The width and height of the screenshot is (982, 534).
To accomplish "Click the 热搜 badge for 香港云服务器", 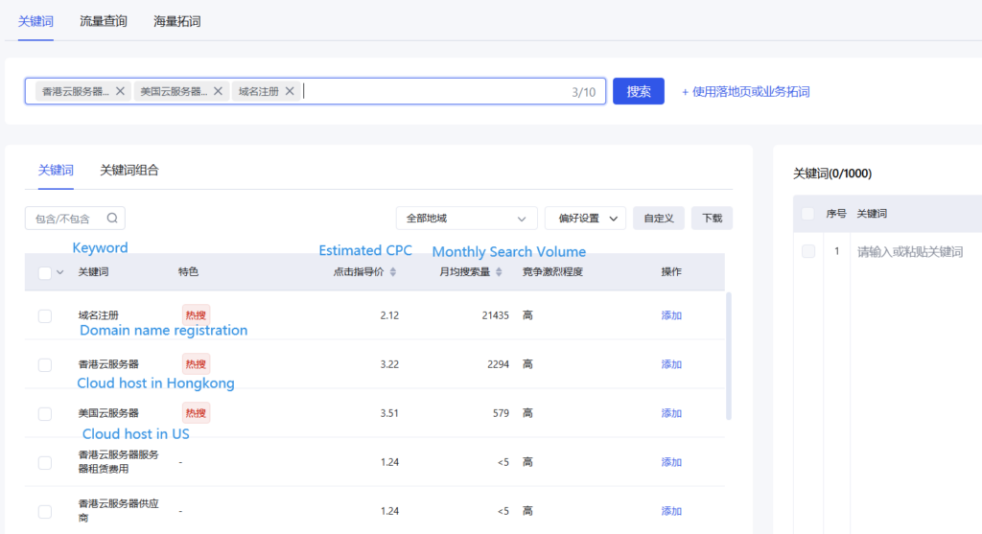I will tap(196, 364).
